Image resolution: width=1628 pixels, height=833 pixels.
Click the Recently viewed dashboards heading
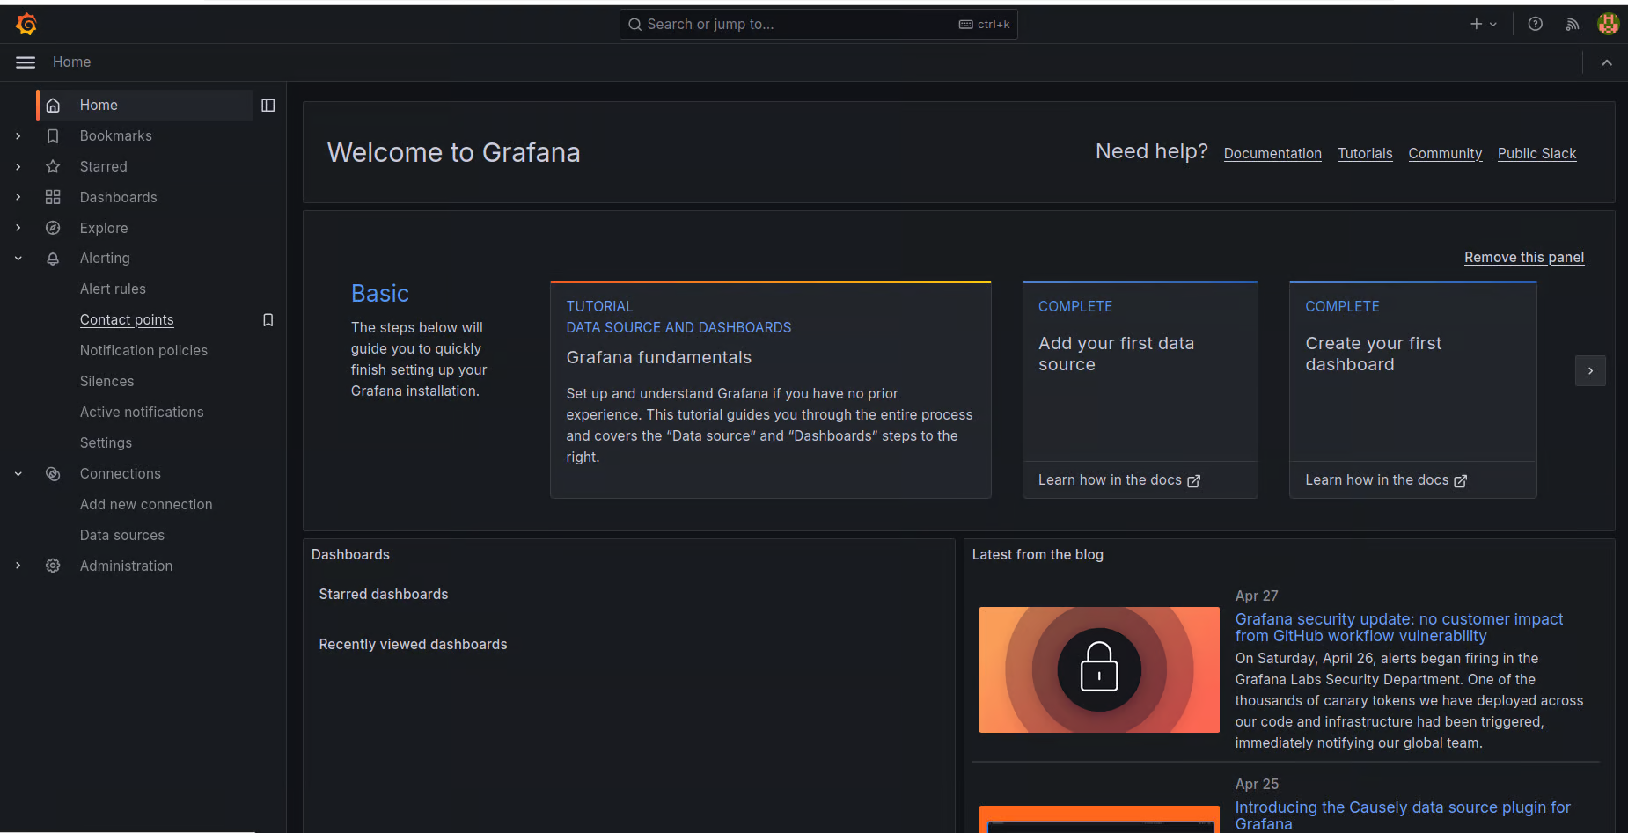413,645
